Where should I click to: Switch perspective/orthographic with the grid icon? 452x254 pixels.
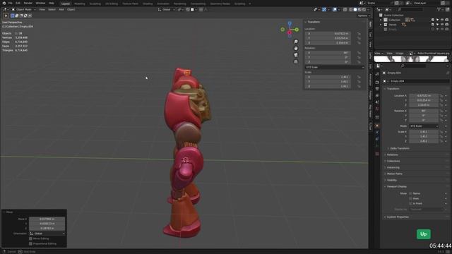[296, 61]
